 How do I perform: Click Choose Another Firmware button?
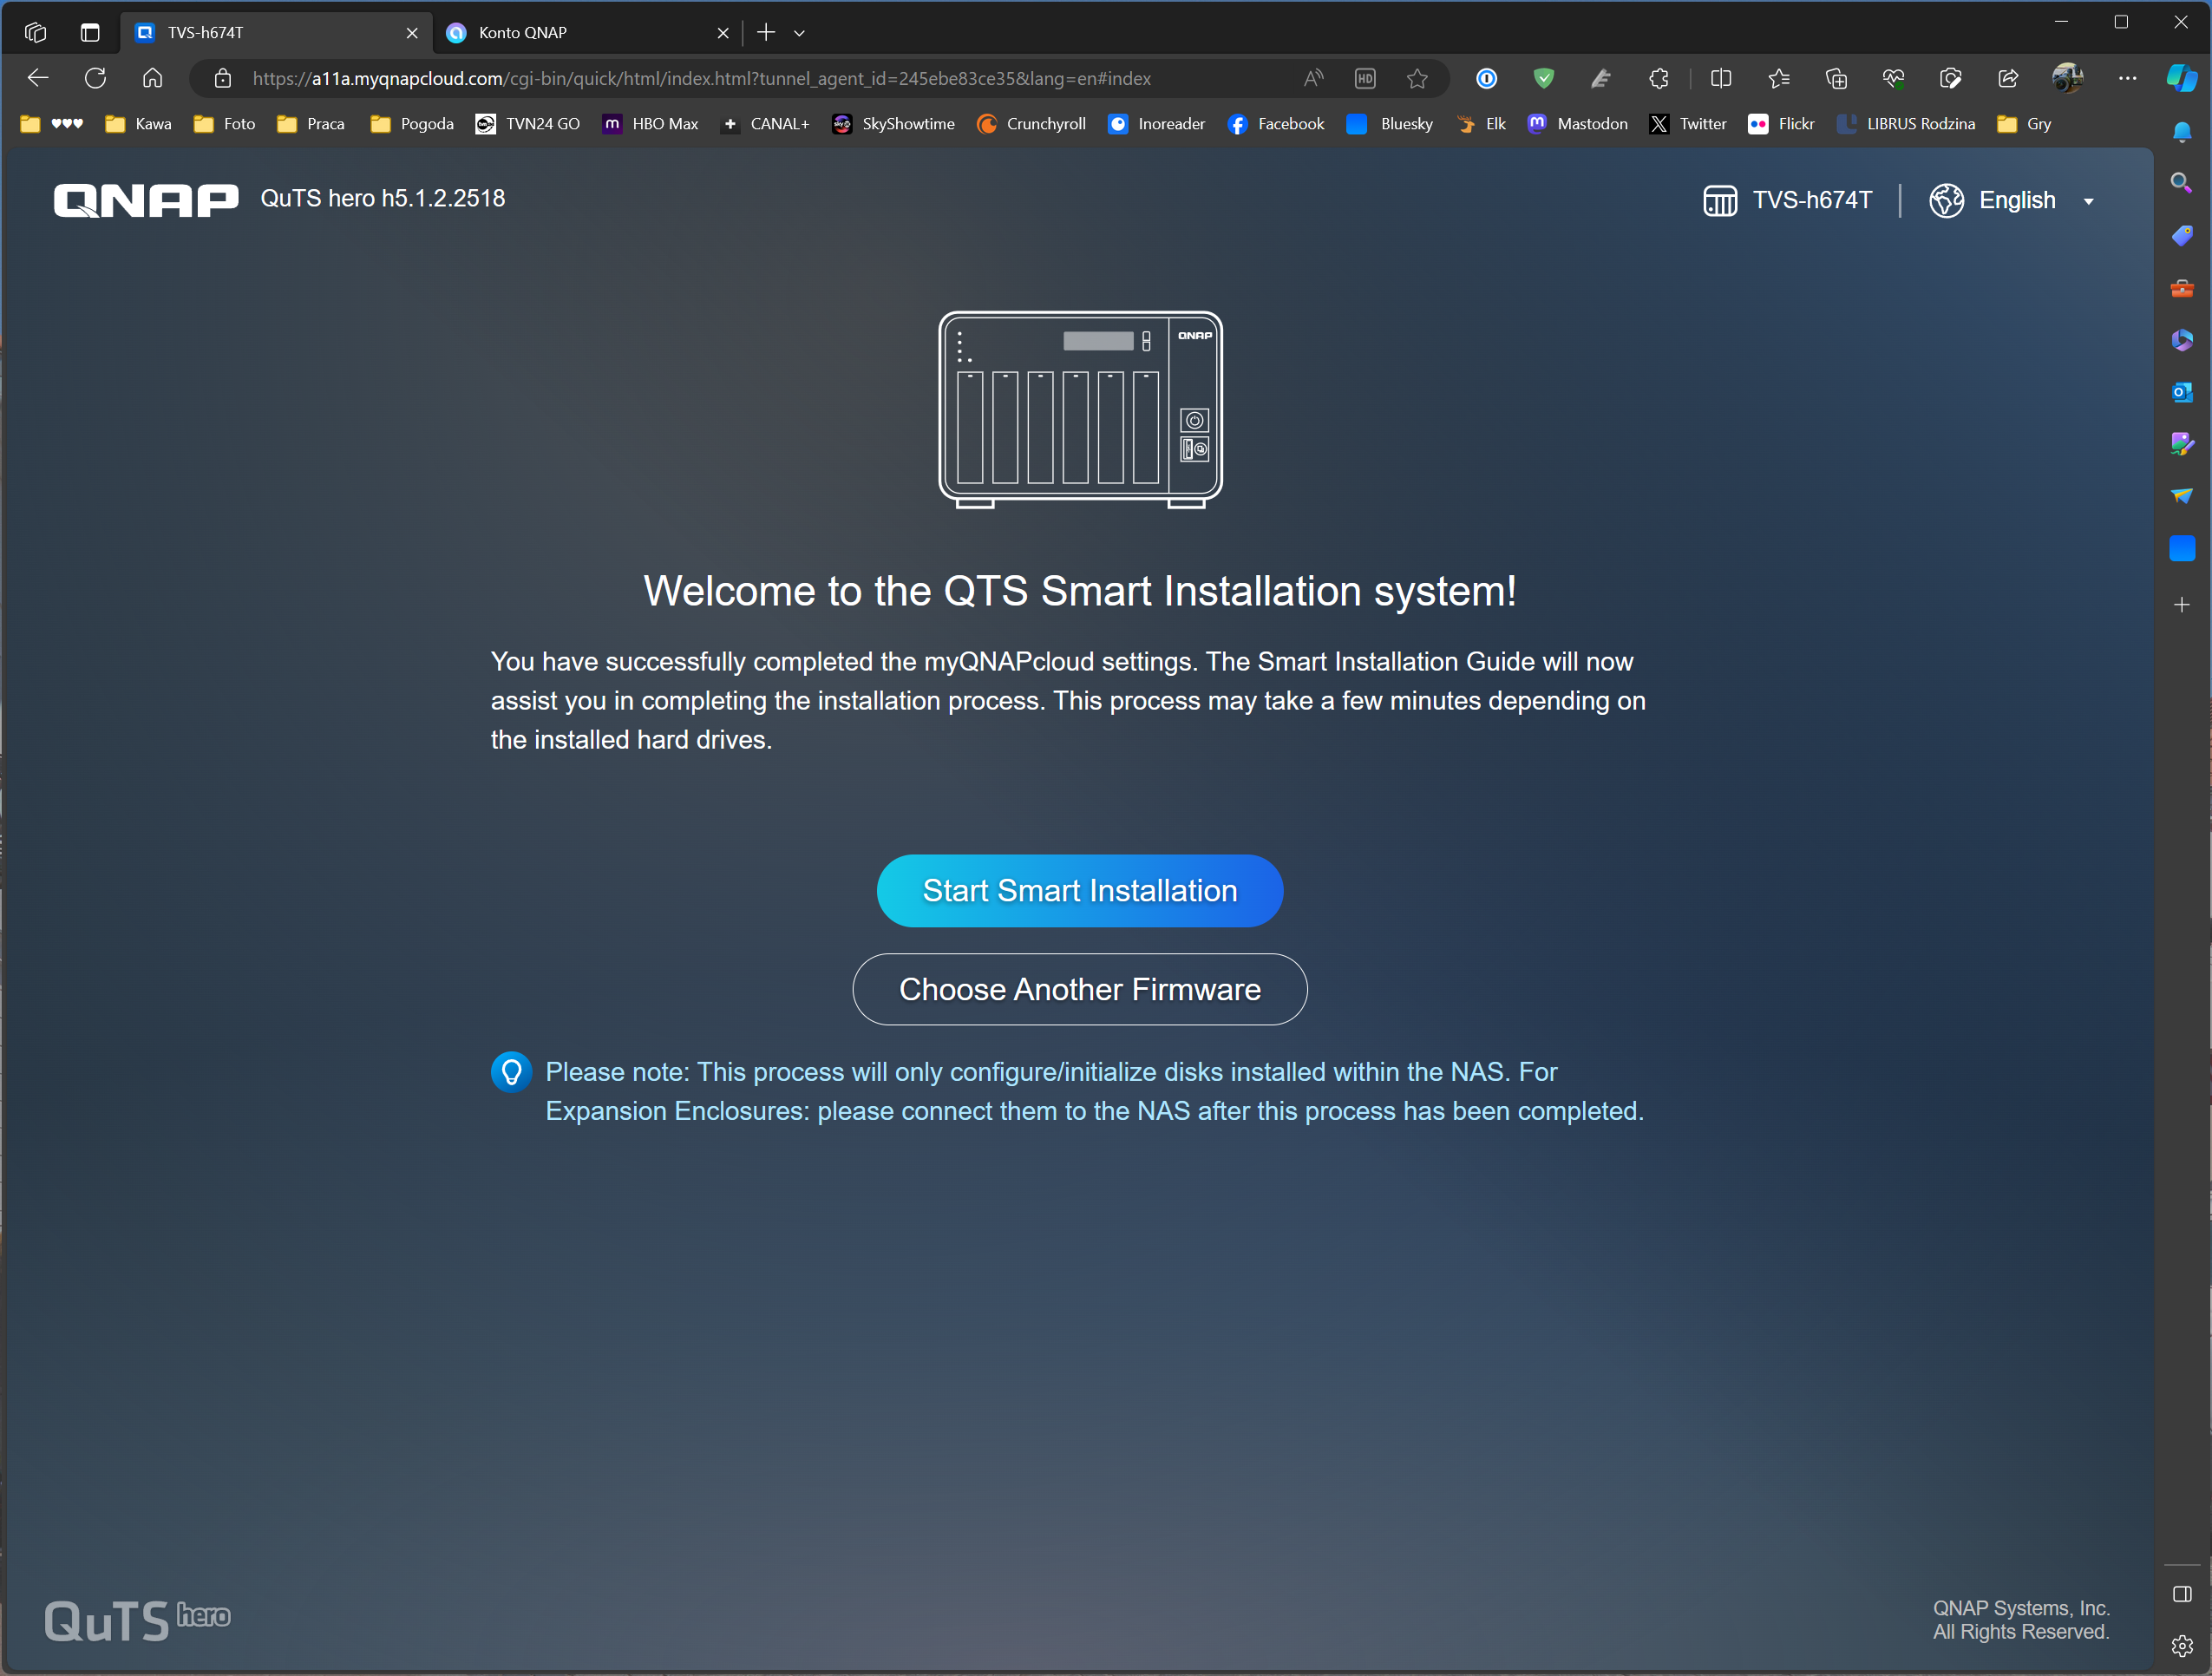click(1079, 989)
